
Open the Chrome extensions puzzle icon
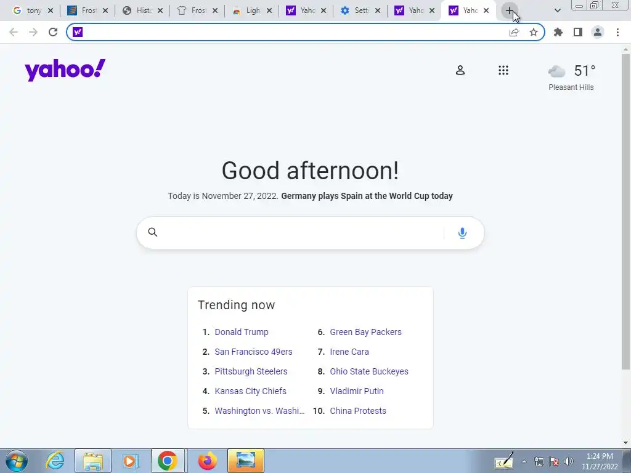click(x=558, y=32)
